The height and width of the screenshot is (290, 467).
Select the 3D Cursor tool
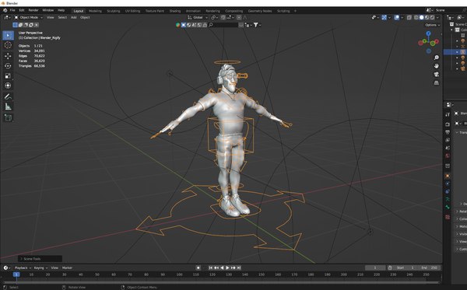pyautogui.click(x=8, y=45)
